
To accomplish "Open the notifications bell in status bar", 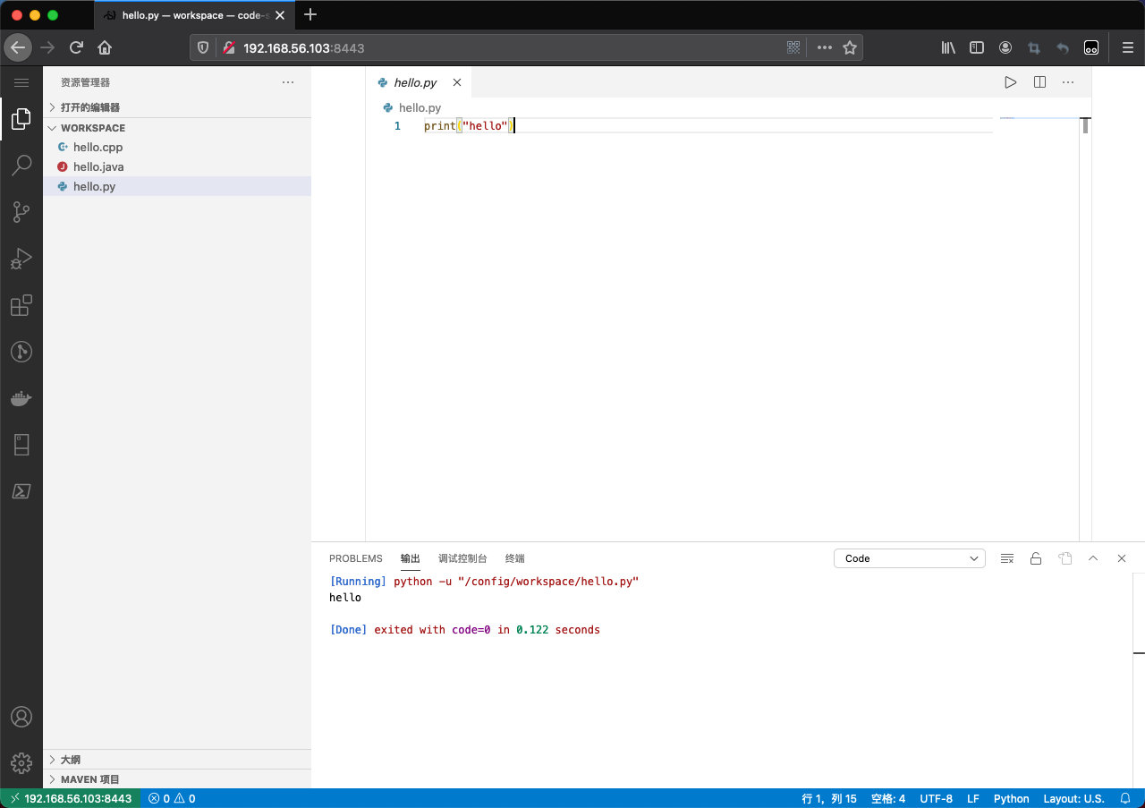I will coord(1125,798).
